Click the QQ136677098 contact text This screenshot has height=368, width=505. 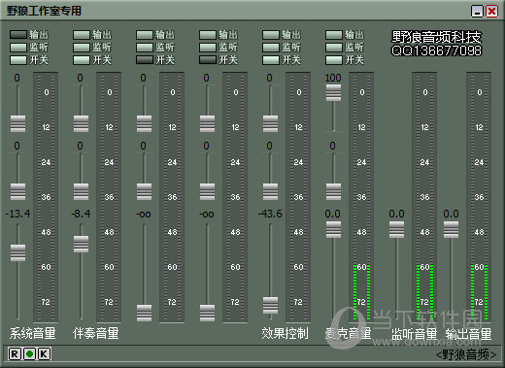click(436, 50)
